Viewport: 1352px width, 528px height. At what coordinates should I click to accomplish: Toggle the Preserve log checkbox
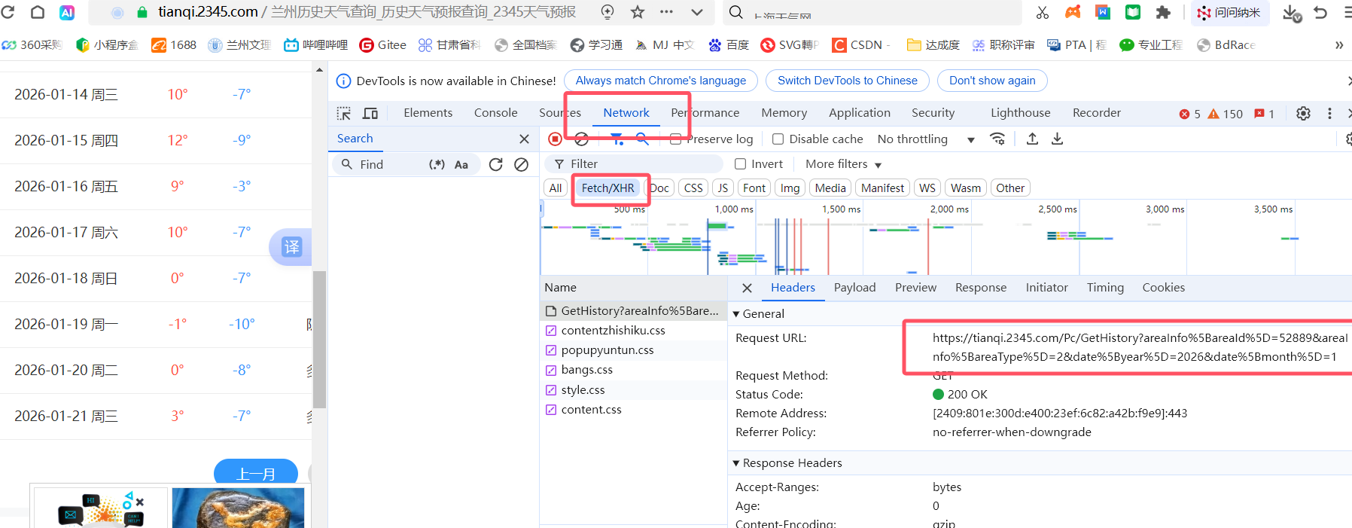coord(675,139)
